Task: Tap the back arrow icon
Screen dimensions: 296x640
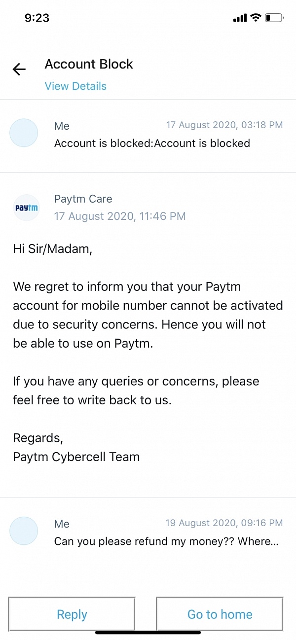Action: tap(19, 70)
